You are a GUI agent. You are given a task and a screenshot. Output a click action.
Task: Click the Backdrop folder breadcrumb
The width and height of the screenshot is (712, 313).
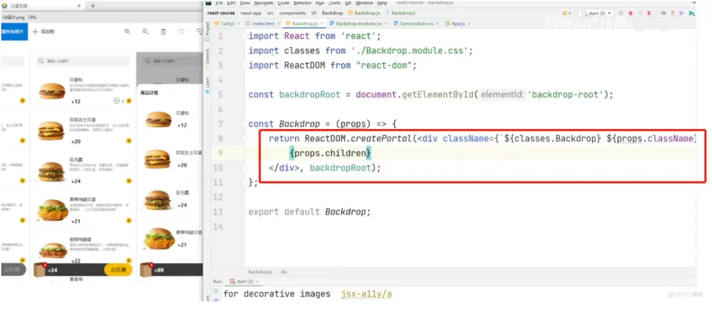pos(333,13)
